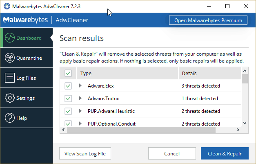Click the Clean & Repair button

coord(225,153)
